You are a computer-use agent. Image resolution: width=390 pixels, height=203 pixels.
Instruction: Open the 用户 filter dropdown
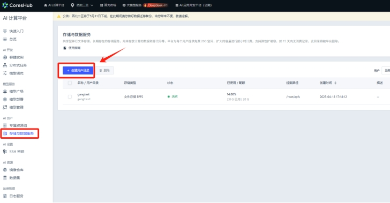pos(386,70)
